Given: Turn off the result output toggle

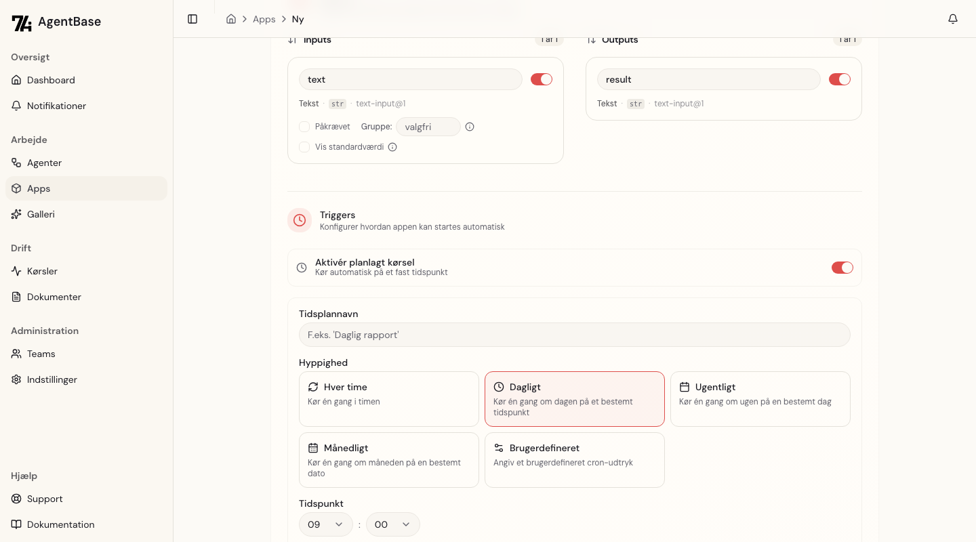Looking at the screenshot, I should pyautogui.click(x=839, y=79).
